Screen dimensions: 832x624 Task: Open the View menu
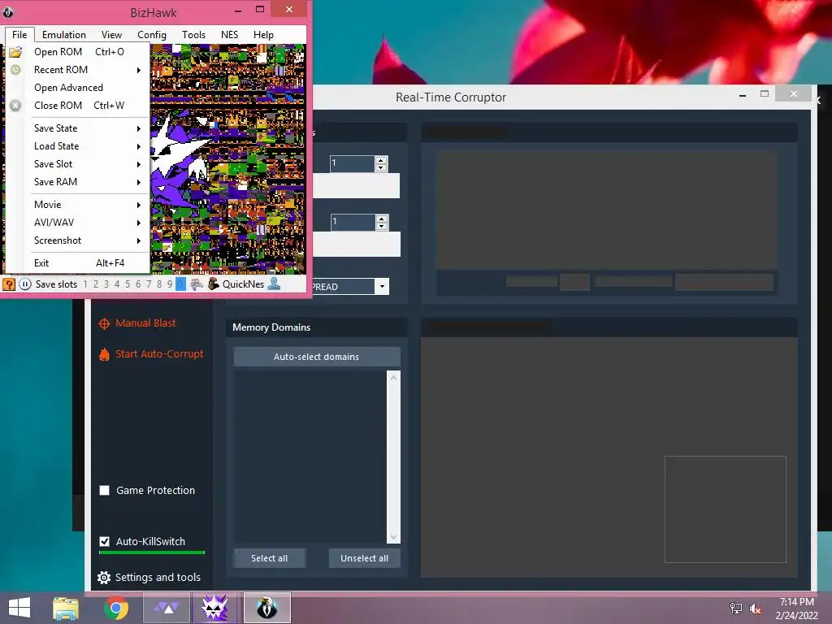[111, 34]
